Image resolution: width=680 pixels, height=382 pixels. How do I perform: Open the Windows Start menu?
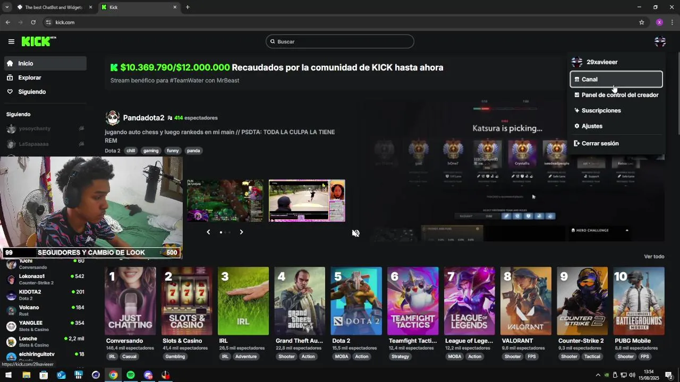tap(8, 375)
